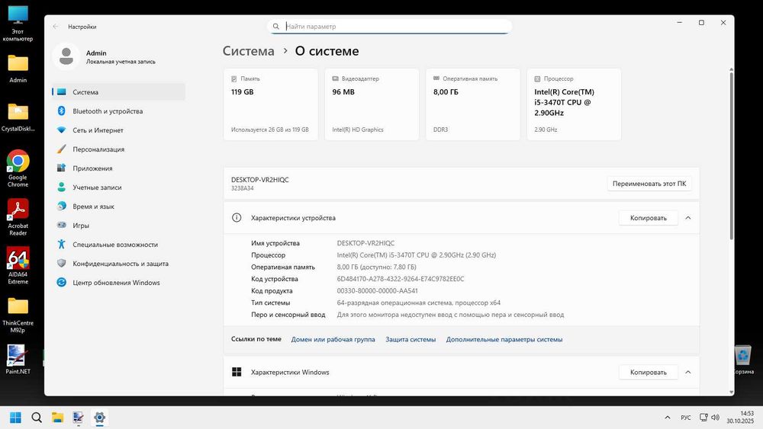
Task: Collapse Характеристики устройства section
Action: pos(688,218)
